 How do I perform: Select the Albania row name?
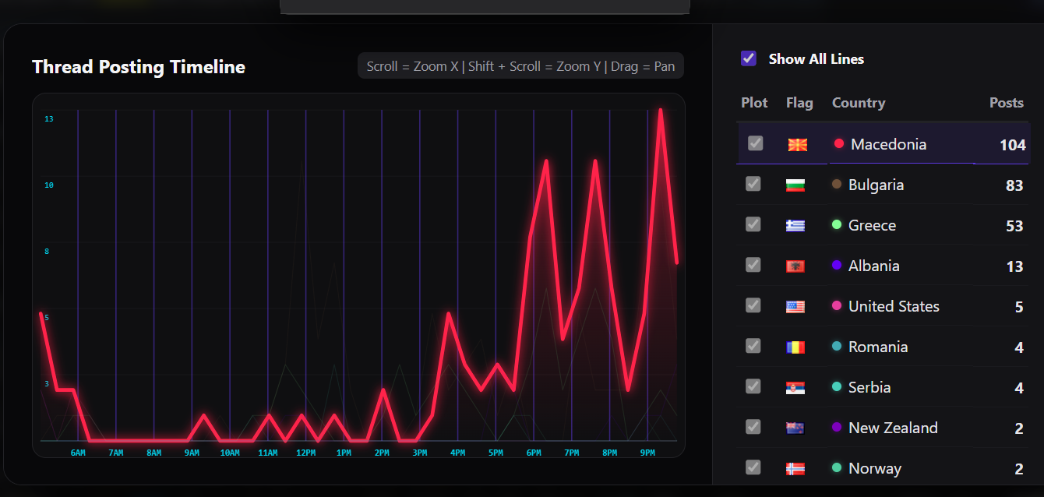coord(874,266)
